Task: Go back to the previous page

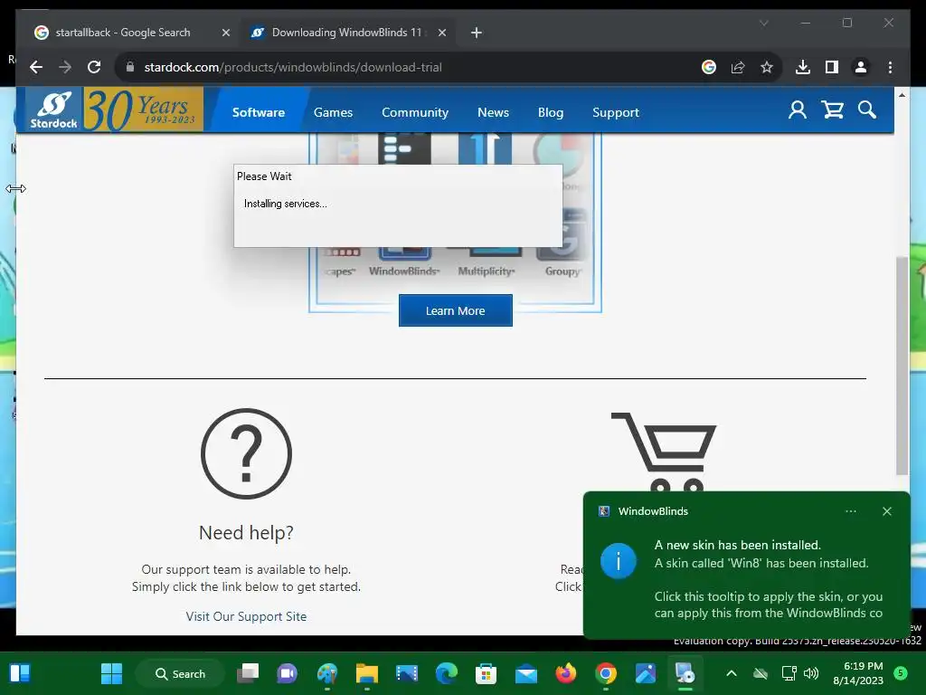Action: tap(36, 67)
